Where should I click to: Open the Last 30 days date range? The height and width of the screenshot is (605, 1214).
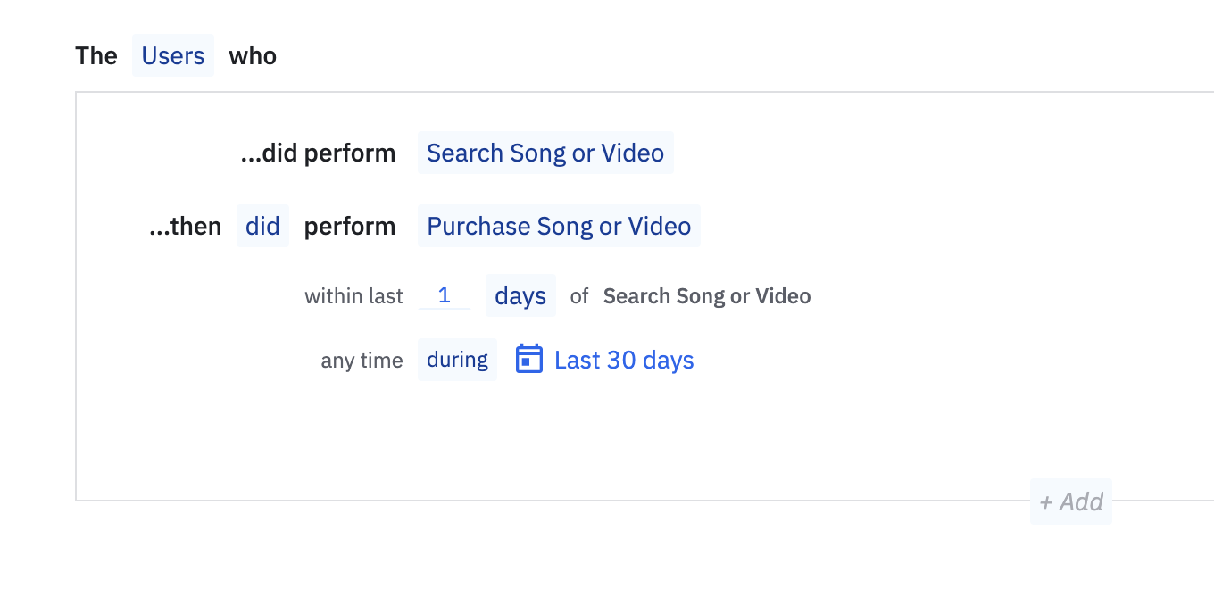[624, 360]
